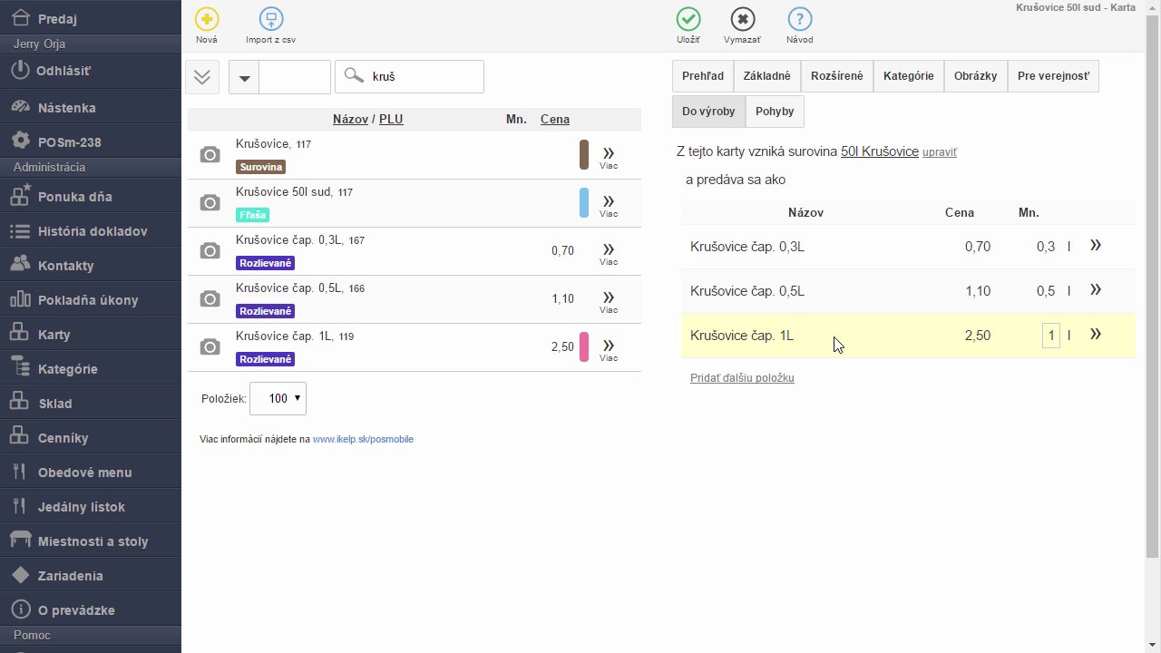1161x653 pixels.
Task: Click the quantity field for Krušovice čap. 1L
Action: [x=1051, y=336]
